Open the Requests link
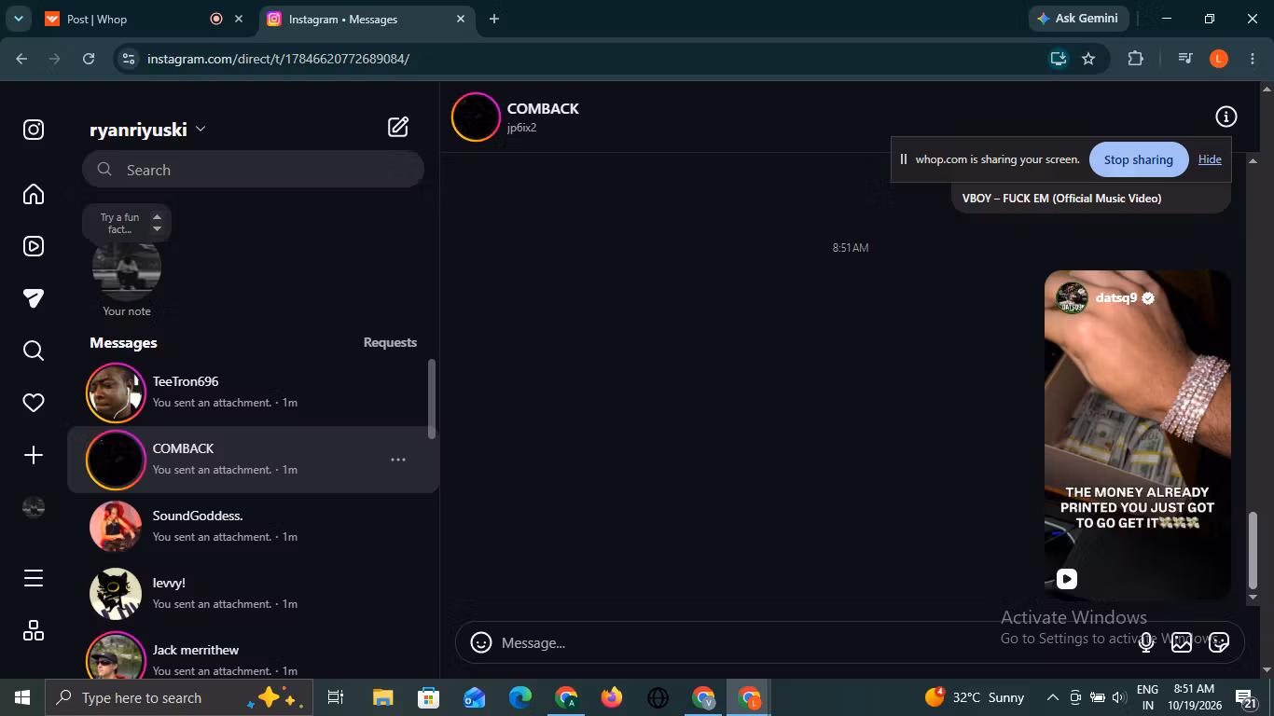Image resolution: width=1274 pixels, height=716 pixels. coord(390,343)
